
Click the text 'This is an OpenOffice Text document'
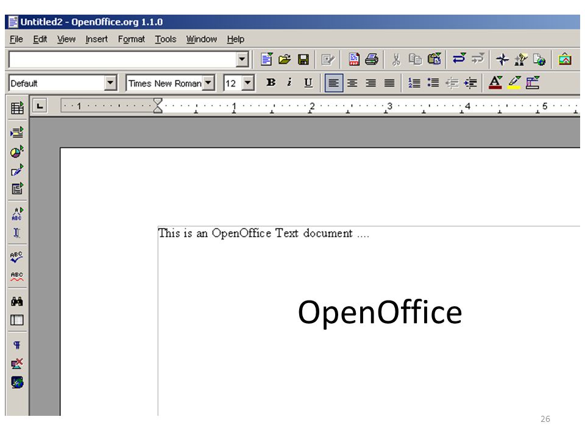[255, 234]
